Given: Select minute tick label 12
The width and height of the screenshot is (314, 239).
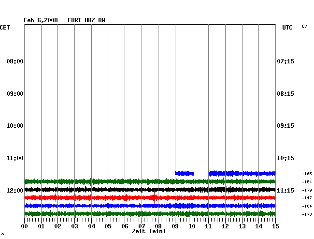Looking at the screenshot, I should pyautogui.click(x=225, y=226).
